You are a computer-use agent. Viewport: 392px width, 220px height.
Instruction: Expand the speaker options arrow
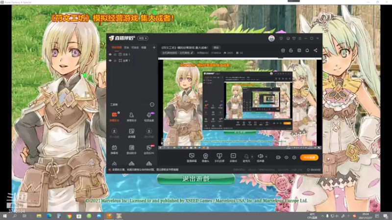pos(266,156)
